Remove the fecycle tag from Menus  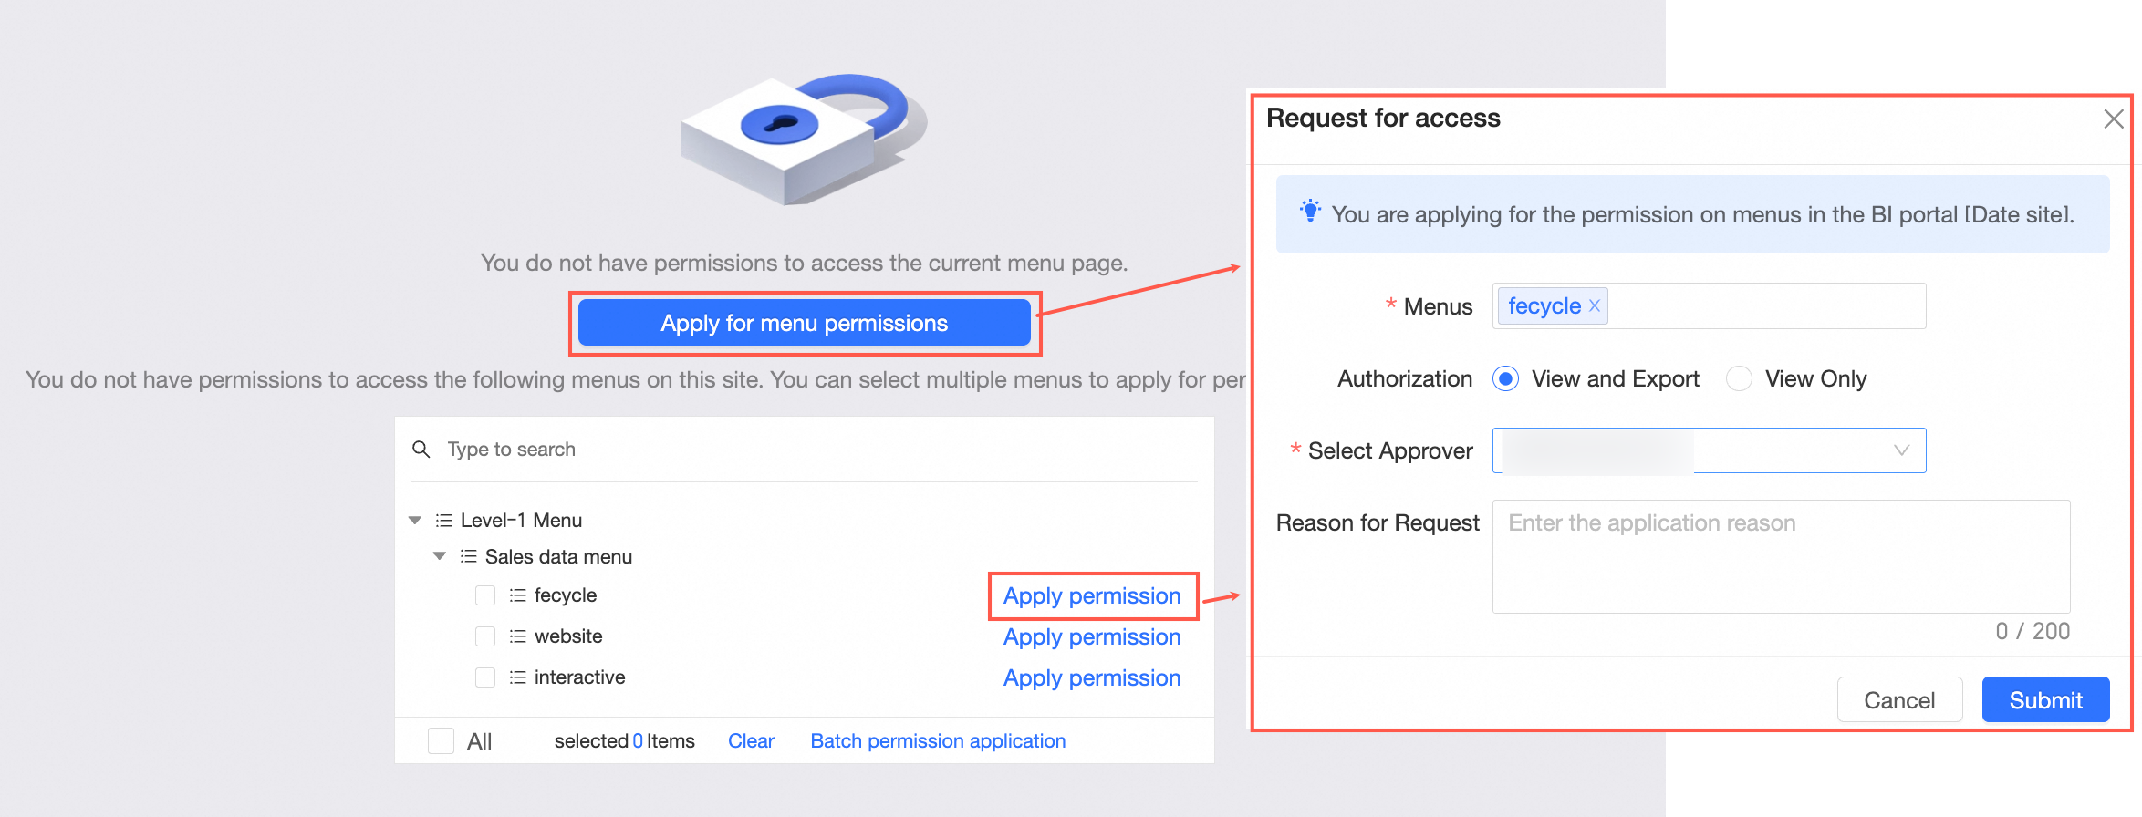pos(1595,305)
